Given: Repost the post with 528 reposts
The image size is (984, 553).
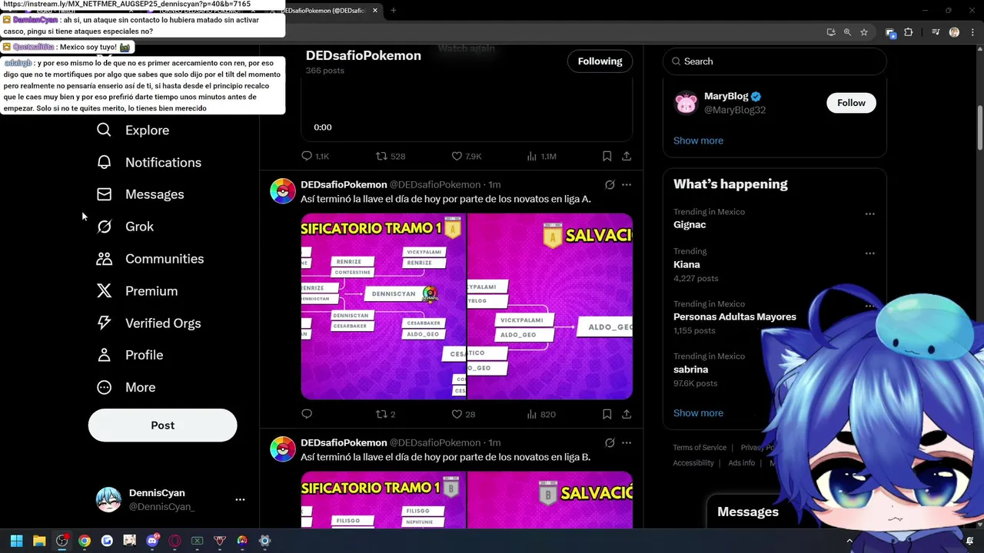Looking at the screenshot, I should pos(390,156).
